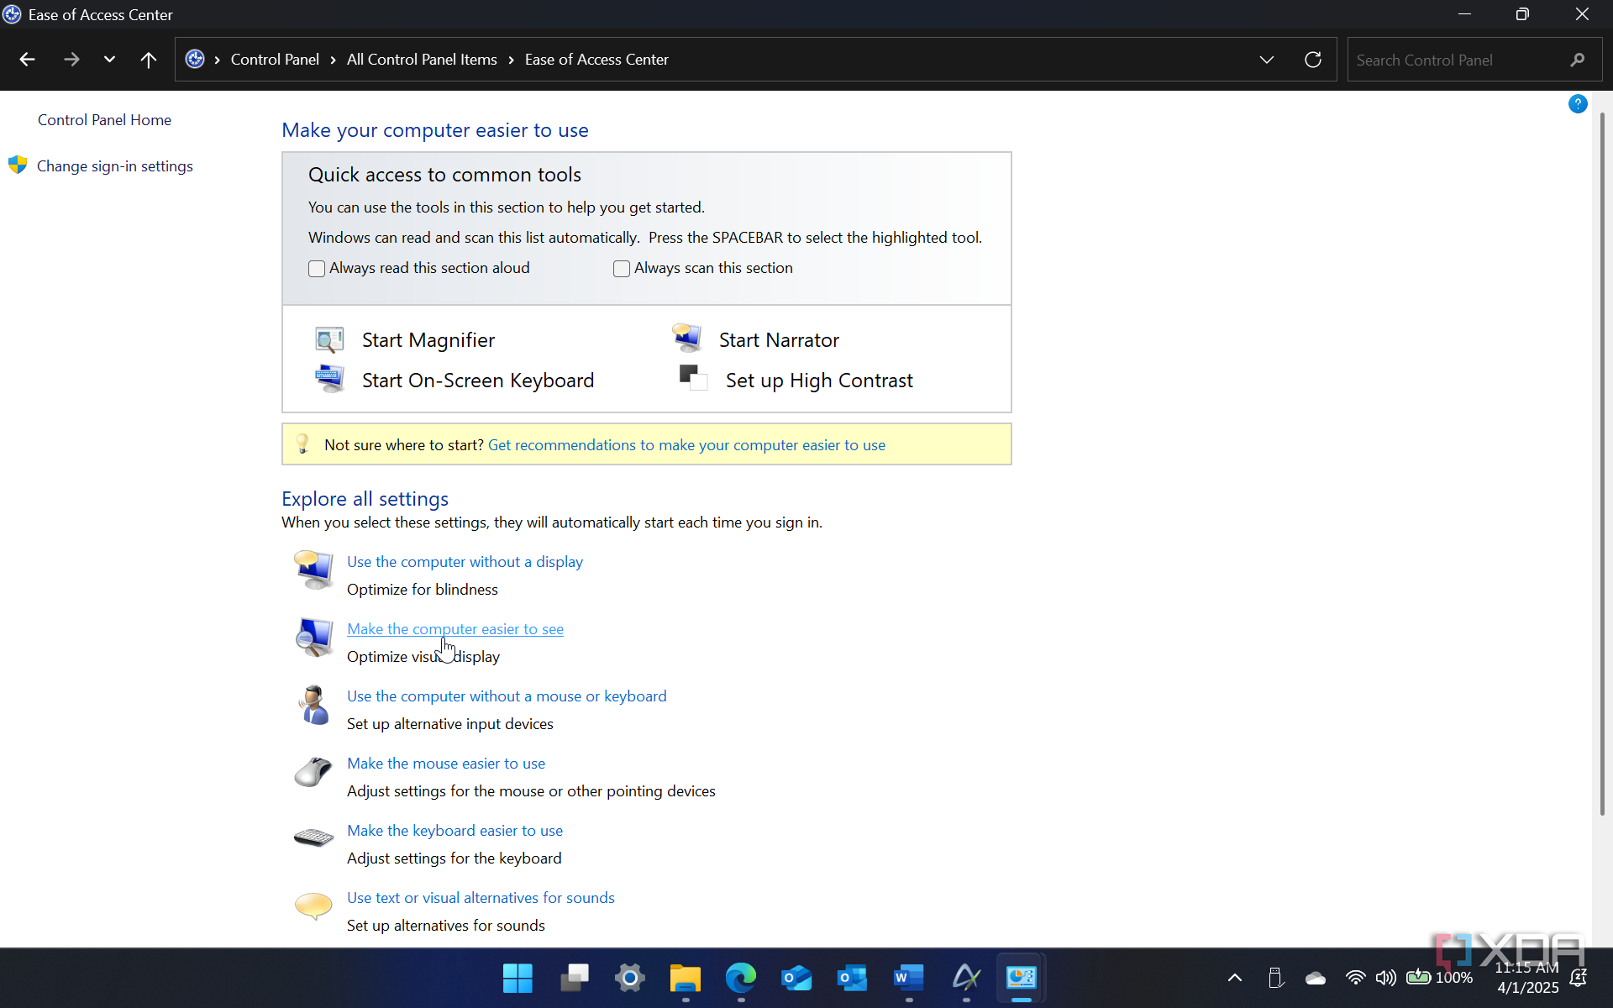
Task: Click the person icon for no mouse or keyboard
Action: [314, 705]
